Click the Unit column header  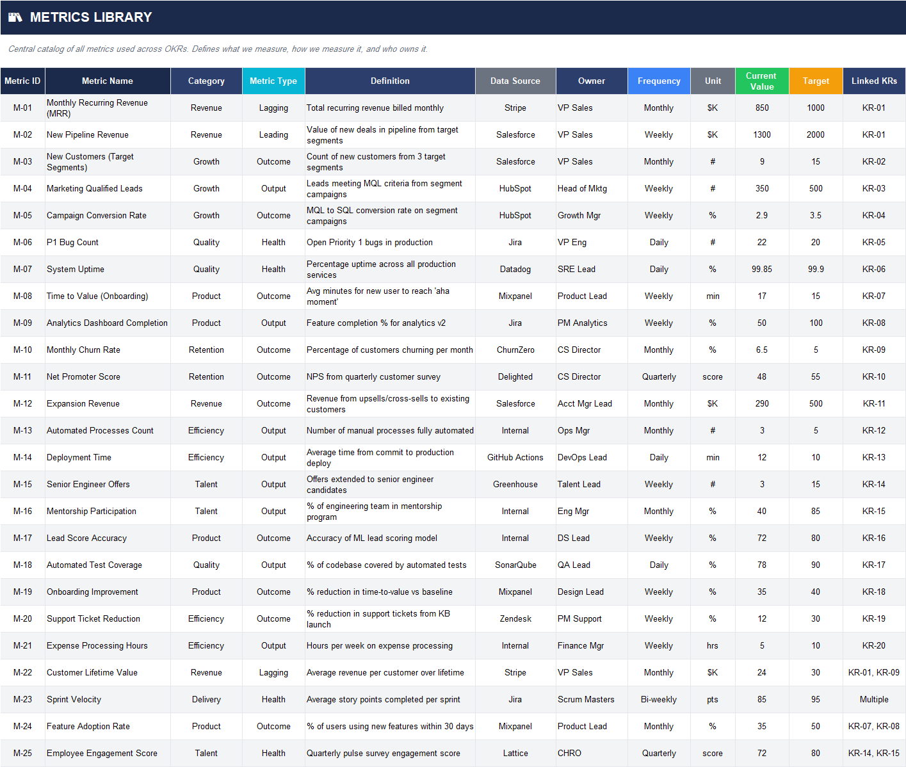tap(713, 81)
